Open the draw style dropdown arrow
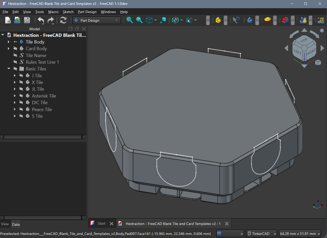 (x=182, y=20)
